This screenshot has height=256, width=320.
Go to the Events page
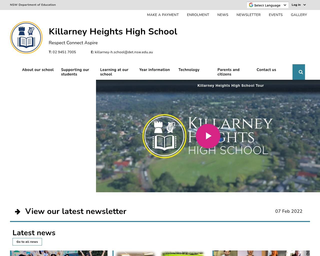(276, 15)
